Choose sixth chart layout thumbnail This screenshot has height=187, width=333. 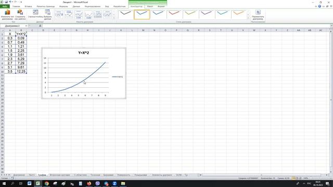pos(108,15)
